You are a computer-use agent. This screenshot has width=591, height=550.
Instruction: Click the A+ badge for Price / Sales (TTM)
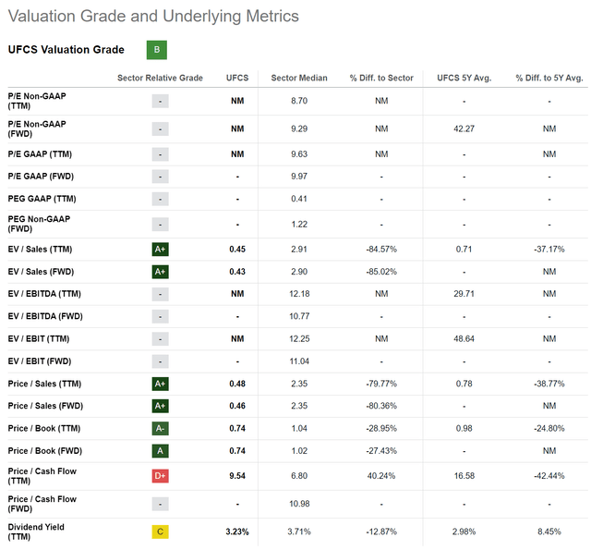[x=160, y=384]
